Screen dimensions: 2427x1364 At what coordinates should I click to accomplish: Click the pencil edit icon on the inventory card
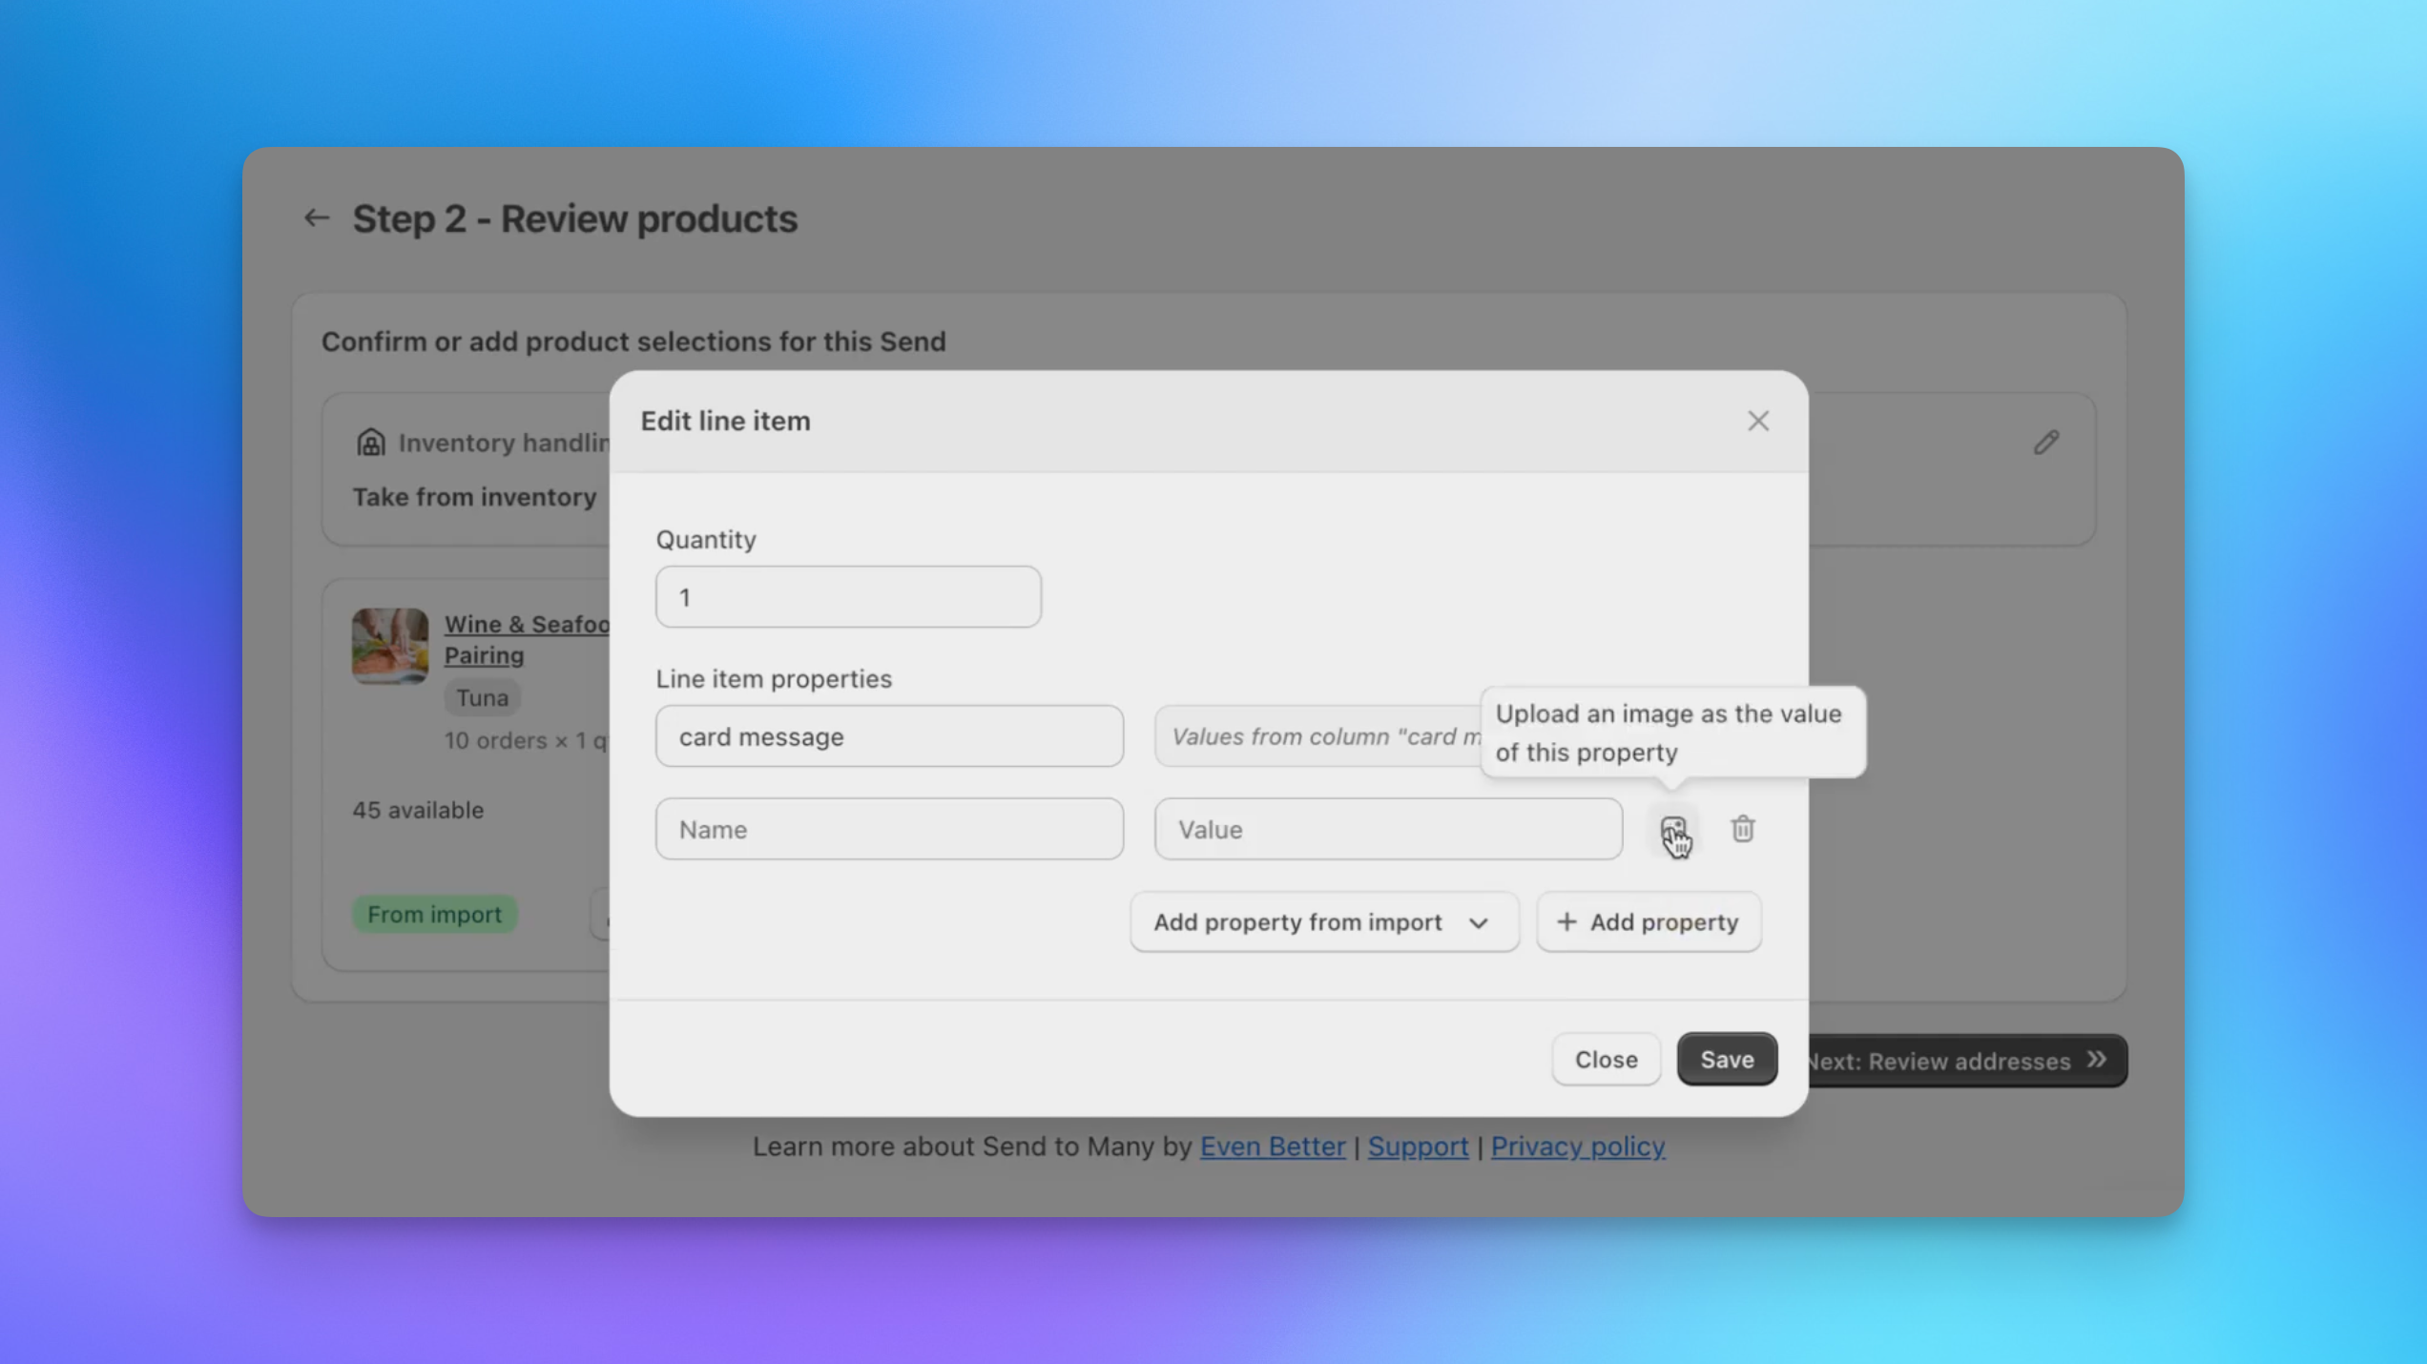pyautogui.click(x=2047, y=442)
